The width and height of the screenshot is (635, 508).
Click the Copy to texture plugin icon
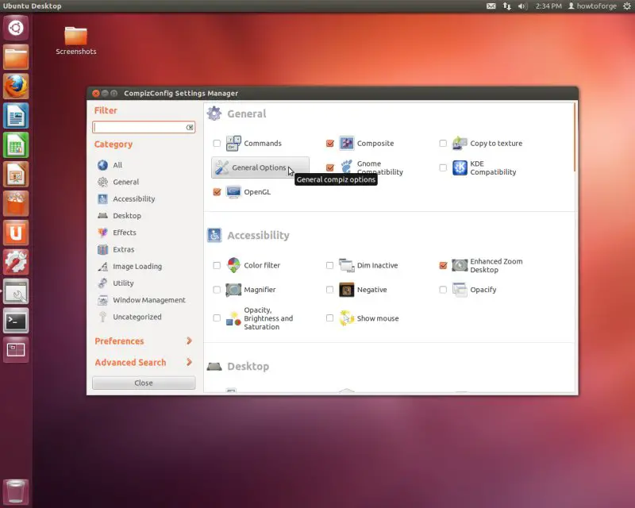[x=460, y=144]
